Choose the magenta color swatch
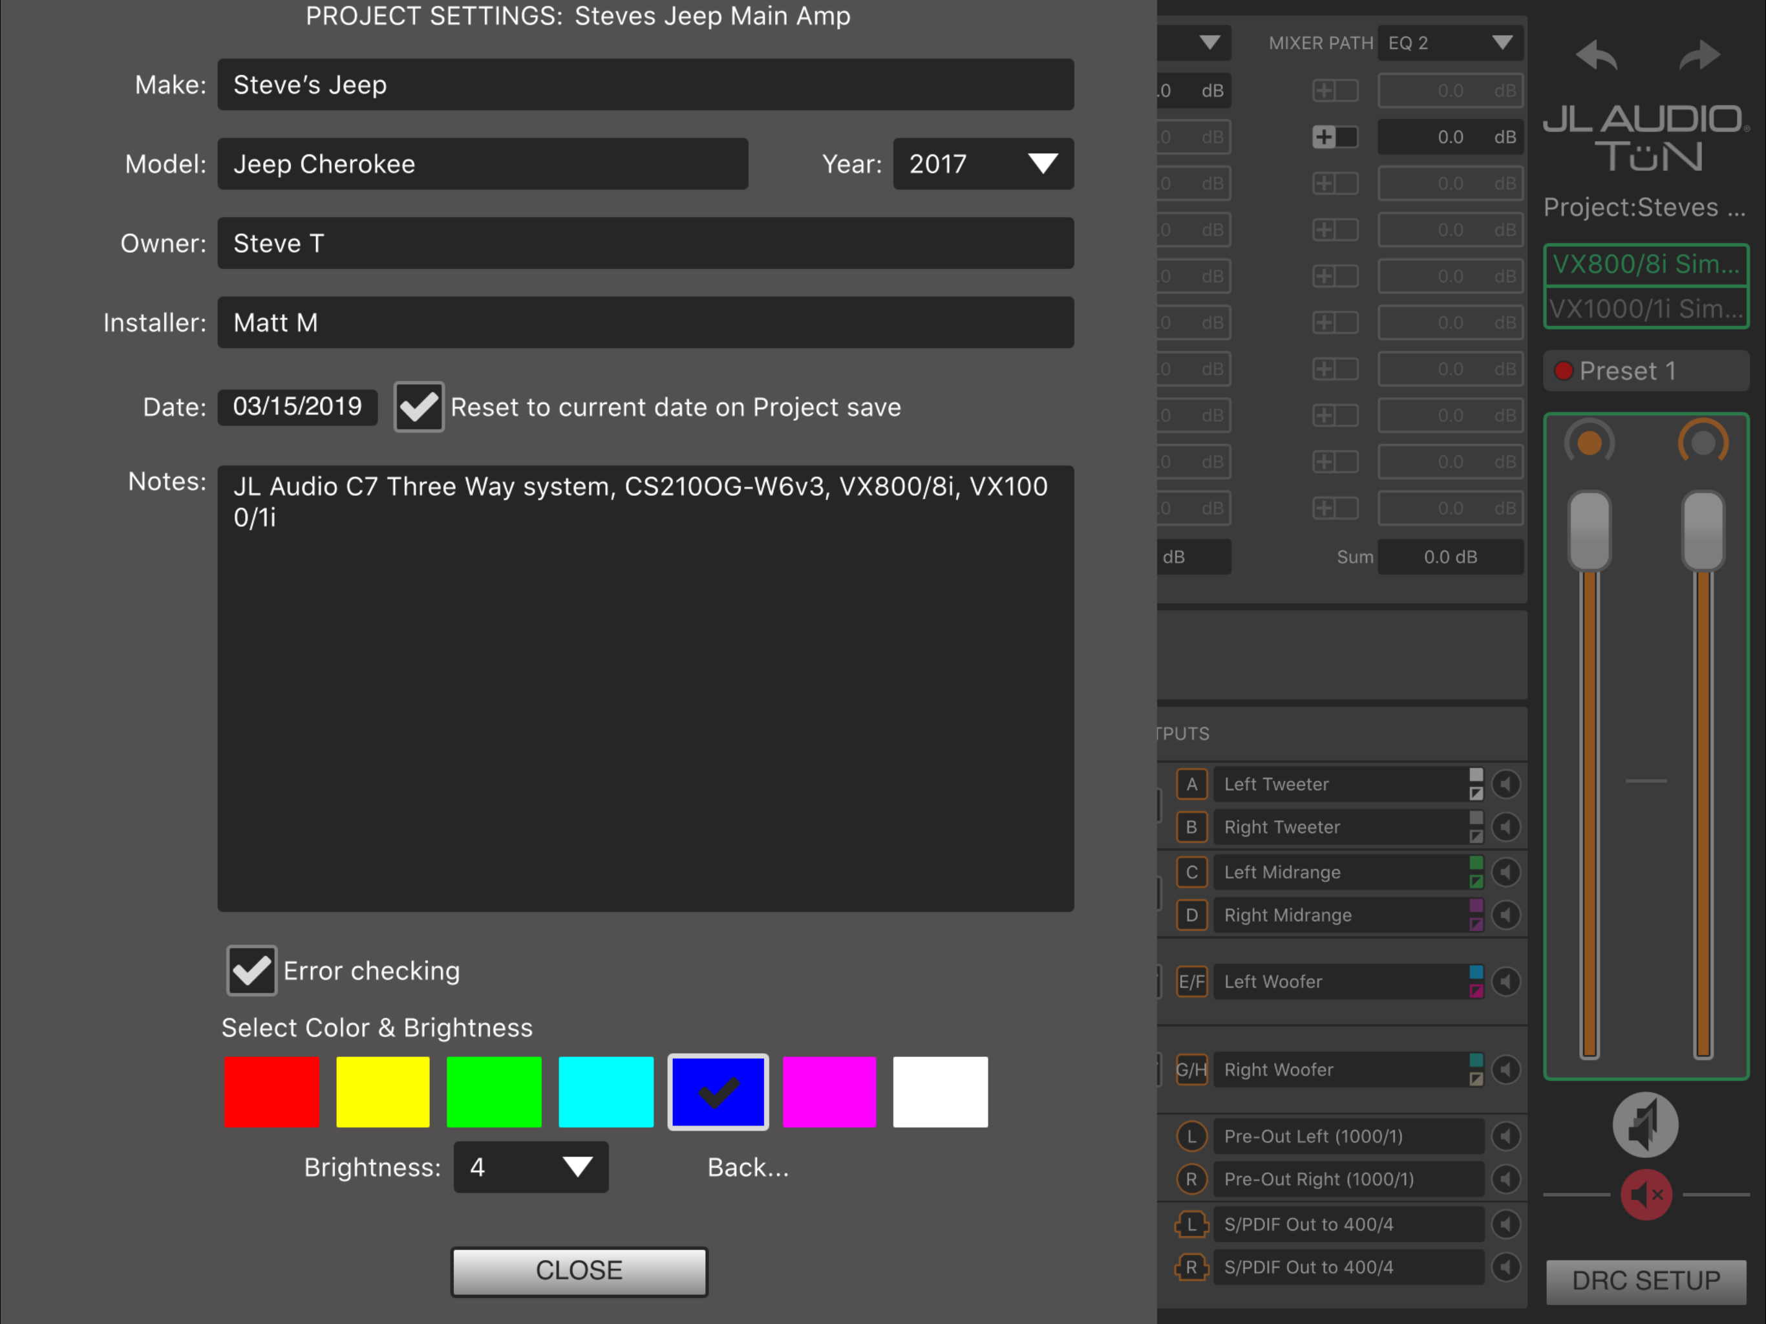1766x1324 pixels. pos(829,1092)
